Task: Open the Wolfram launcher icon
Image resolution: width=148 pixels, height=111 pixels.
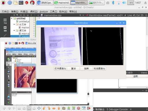Action: coord(32,3)
